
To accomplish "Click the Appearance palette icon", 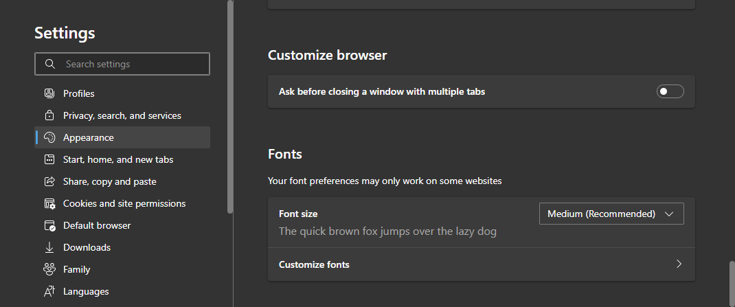I will [x=49, y=137].
